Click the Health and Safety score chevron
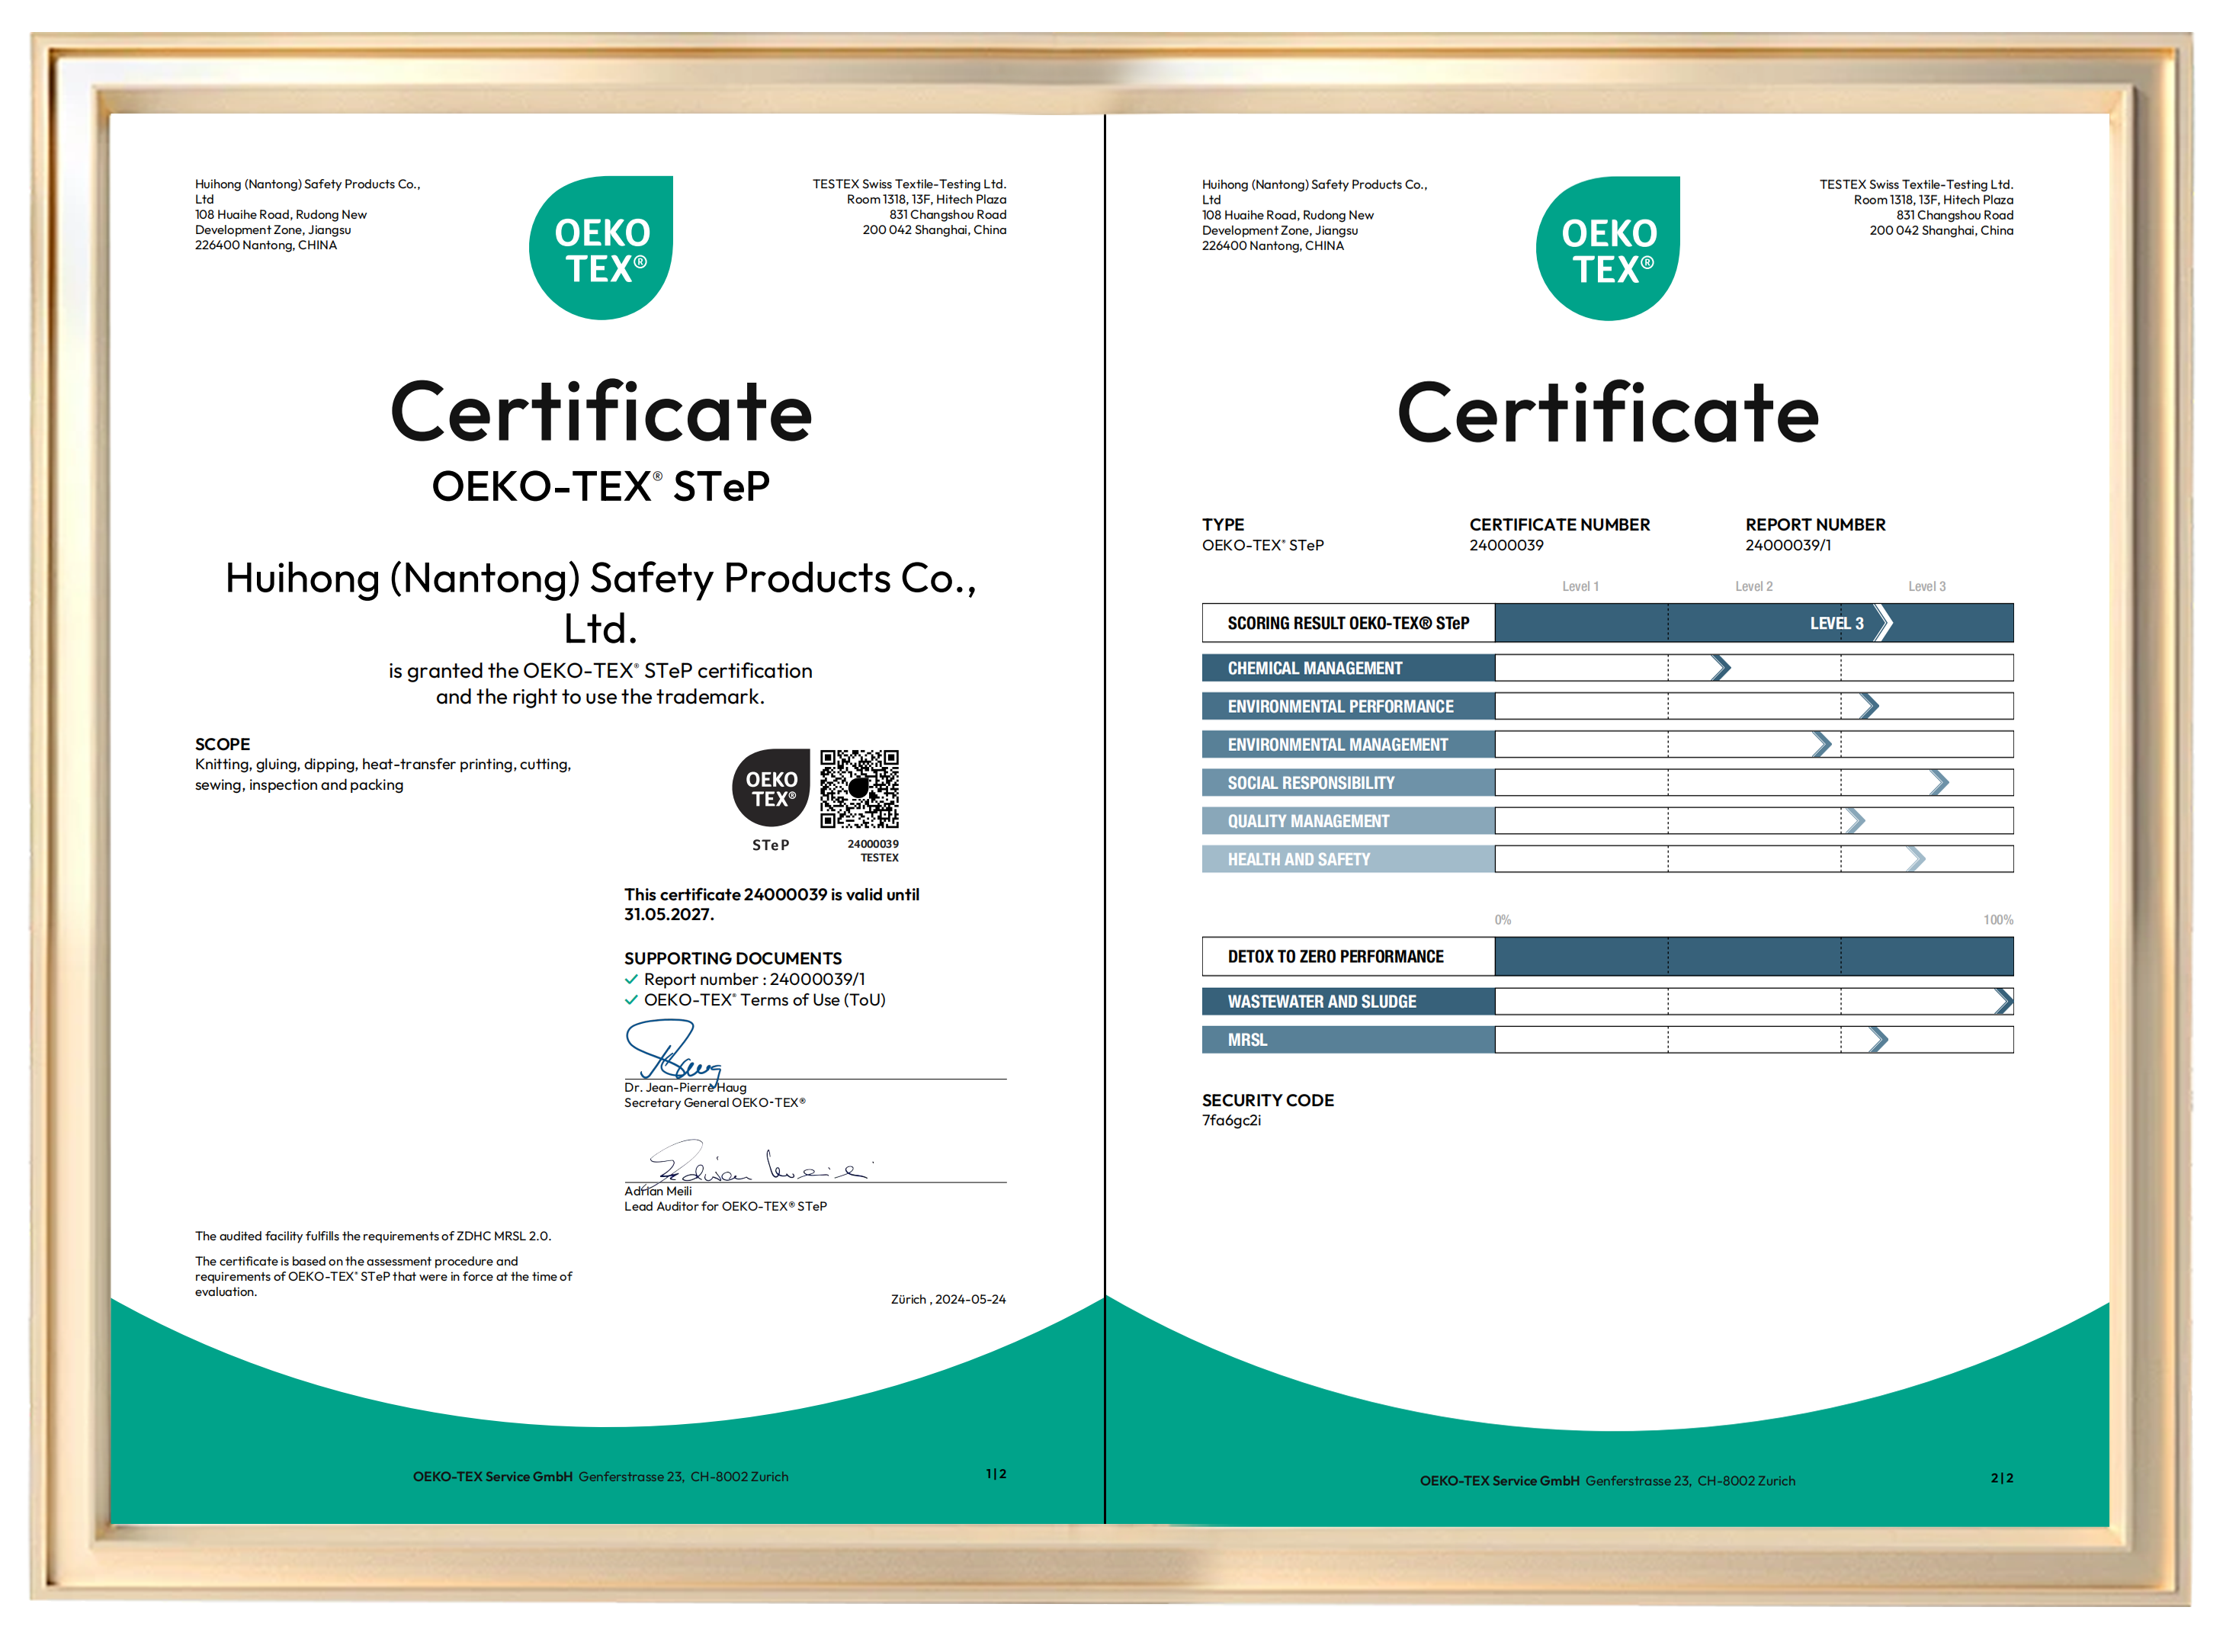The width and height of the screenshot is (2223, 1652). [1914, 859]
